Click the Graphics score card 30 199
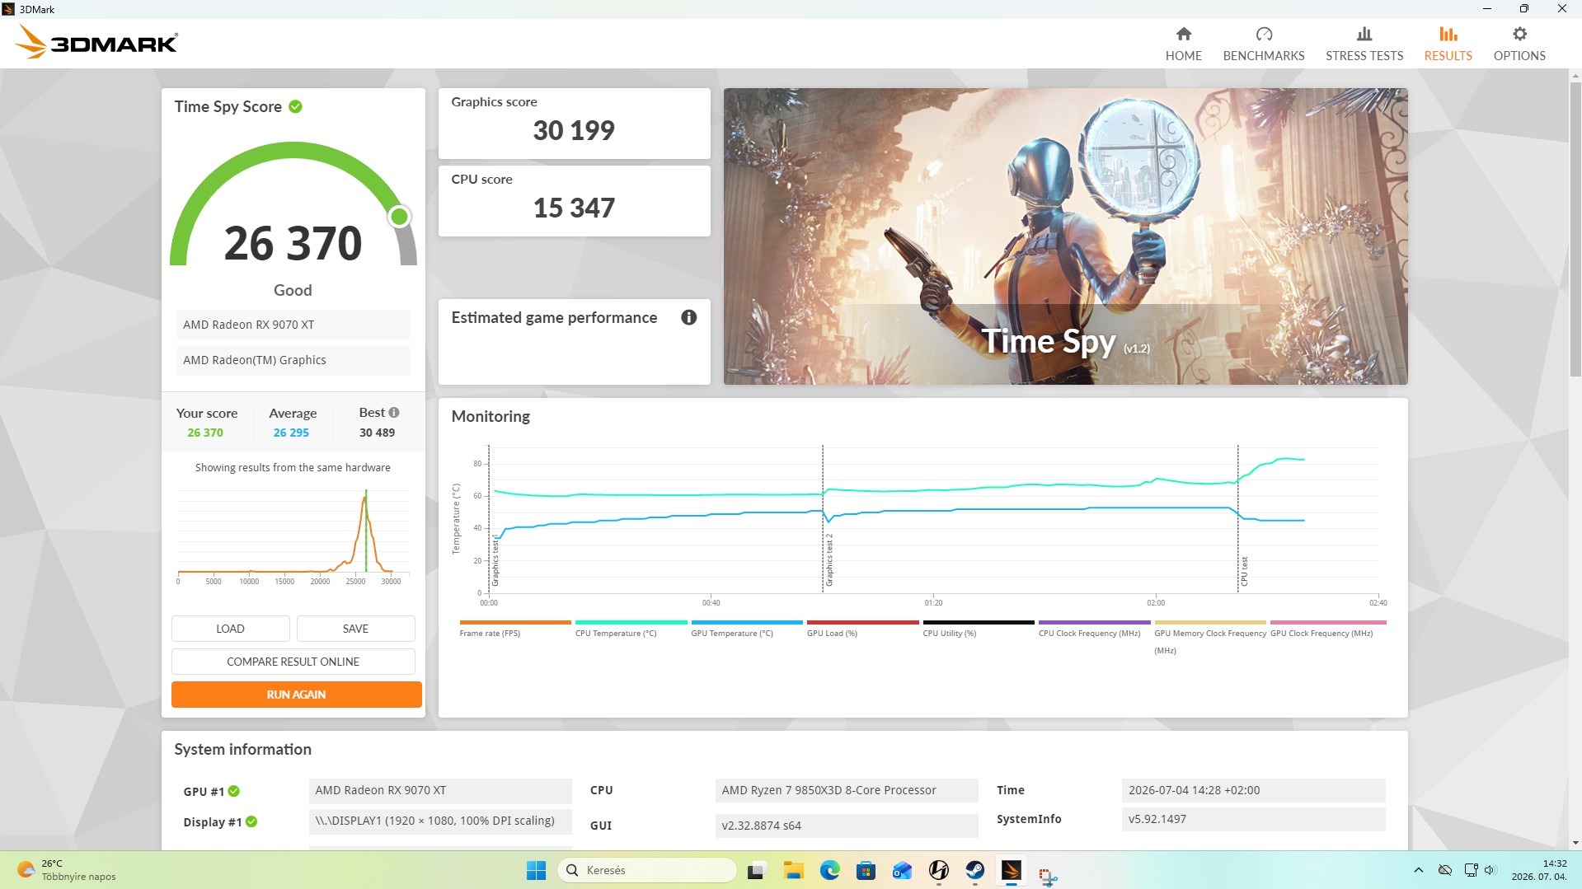The width and height of the screenshot is (1582, 889). click(x=574, y=123)
